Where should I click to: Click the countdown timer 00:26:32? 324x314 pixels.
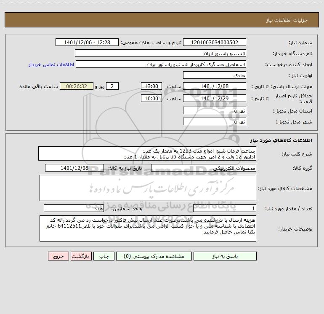tap(77, 86)
